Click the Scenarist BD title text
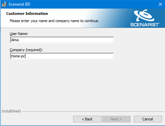The width and height of the screenshot is (165, 126). (19, 4)
